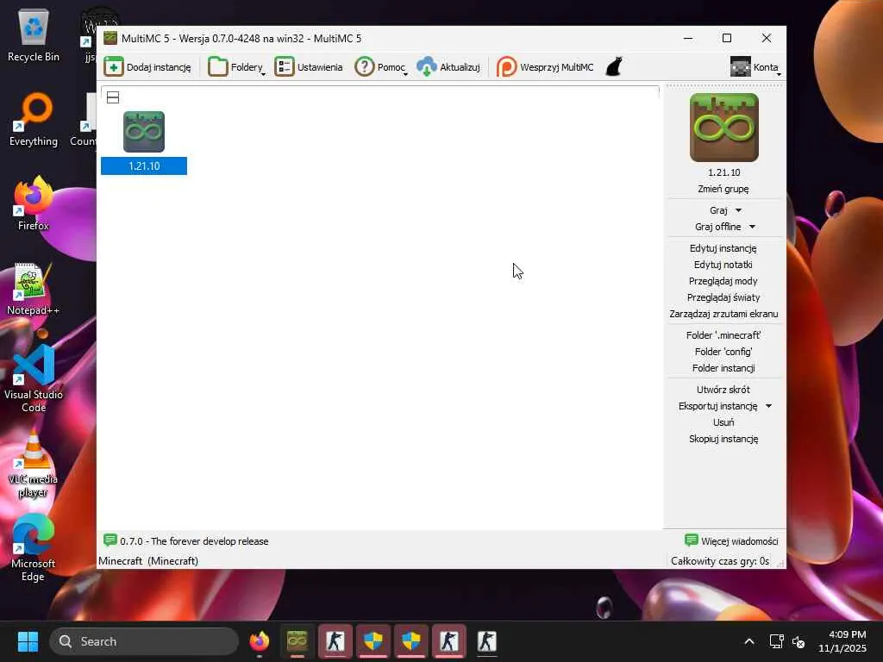This screenshot has height=662, width=883.
Task: Open Folder 'config'
Action: coord(723,352)
